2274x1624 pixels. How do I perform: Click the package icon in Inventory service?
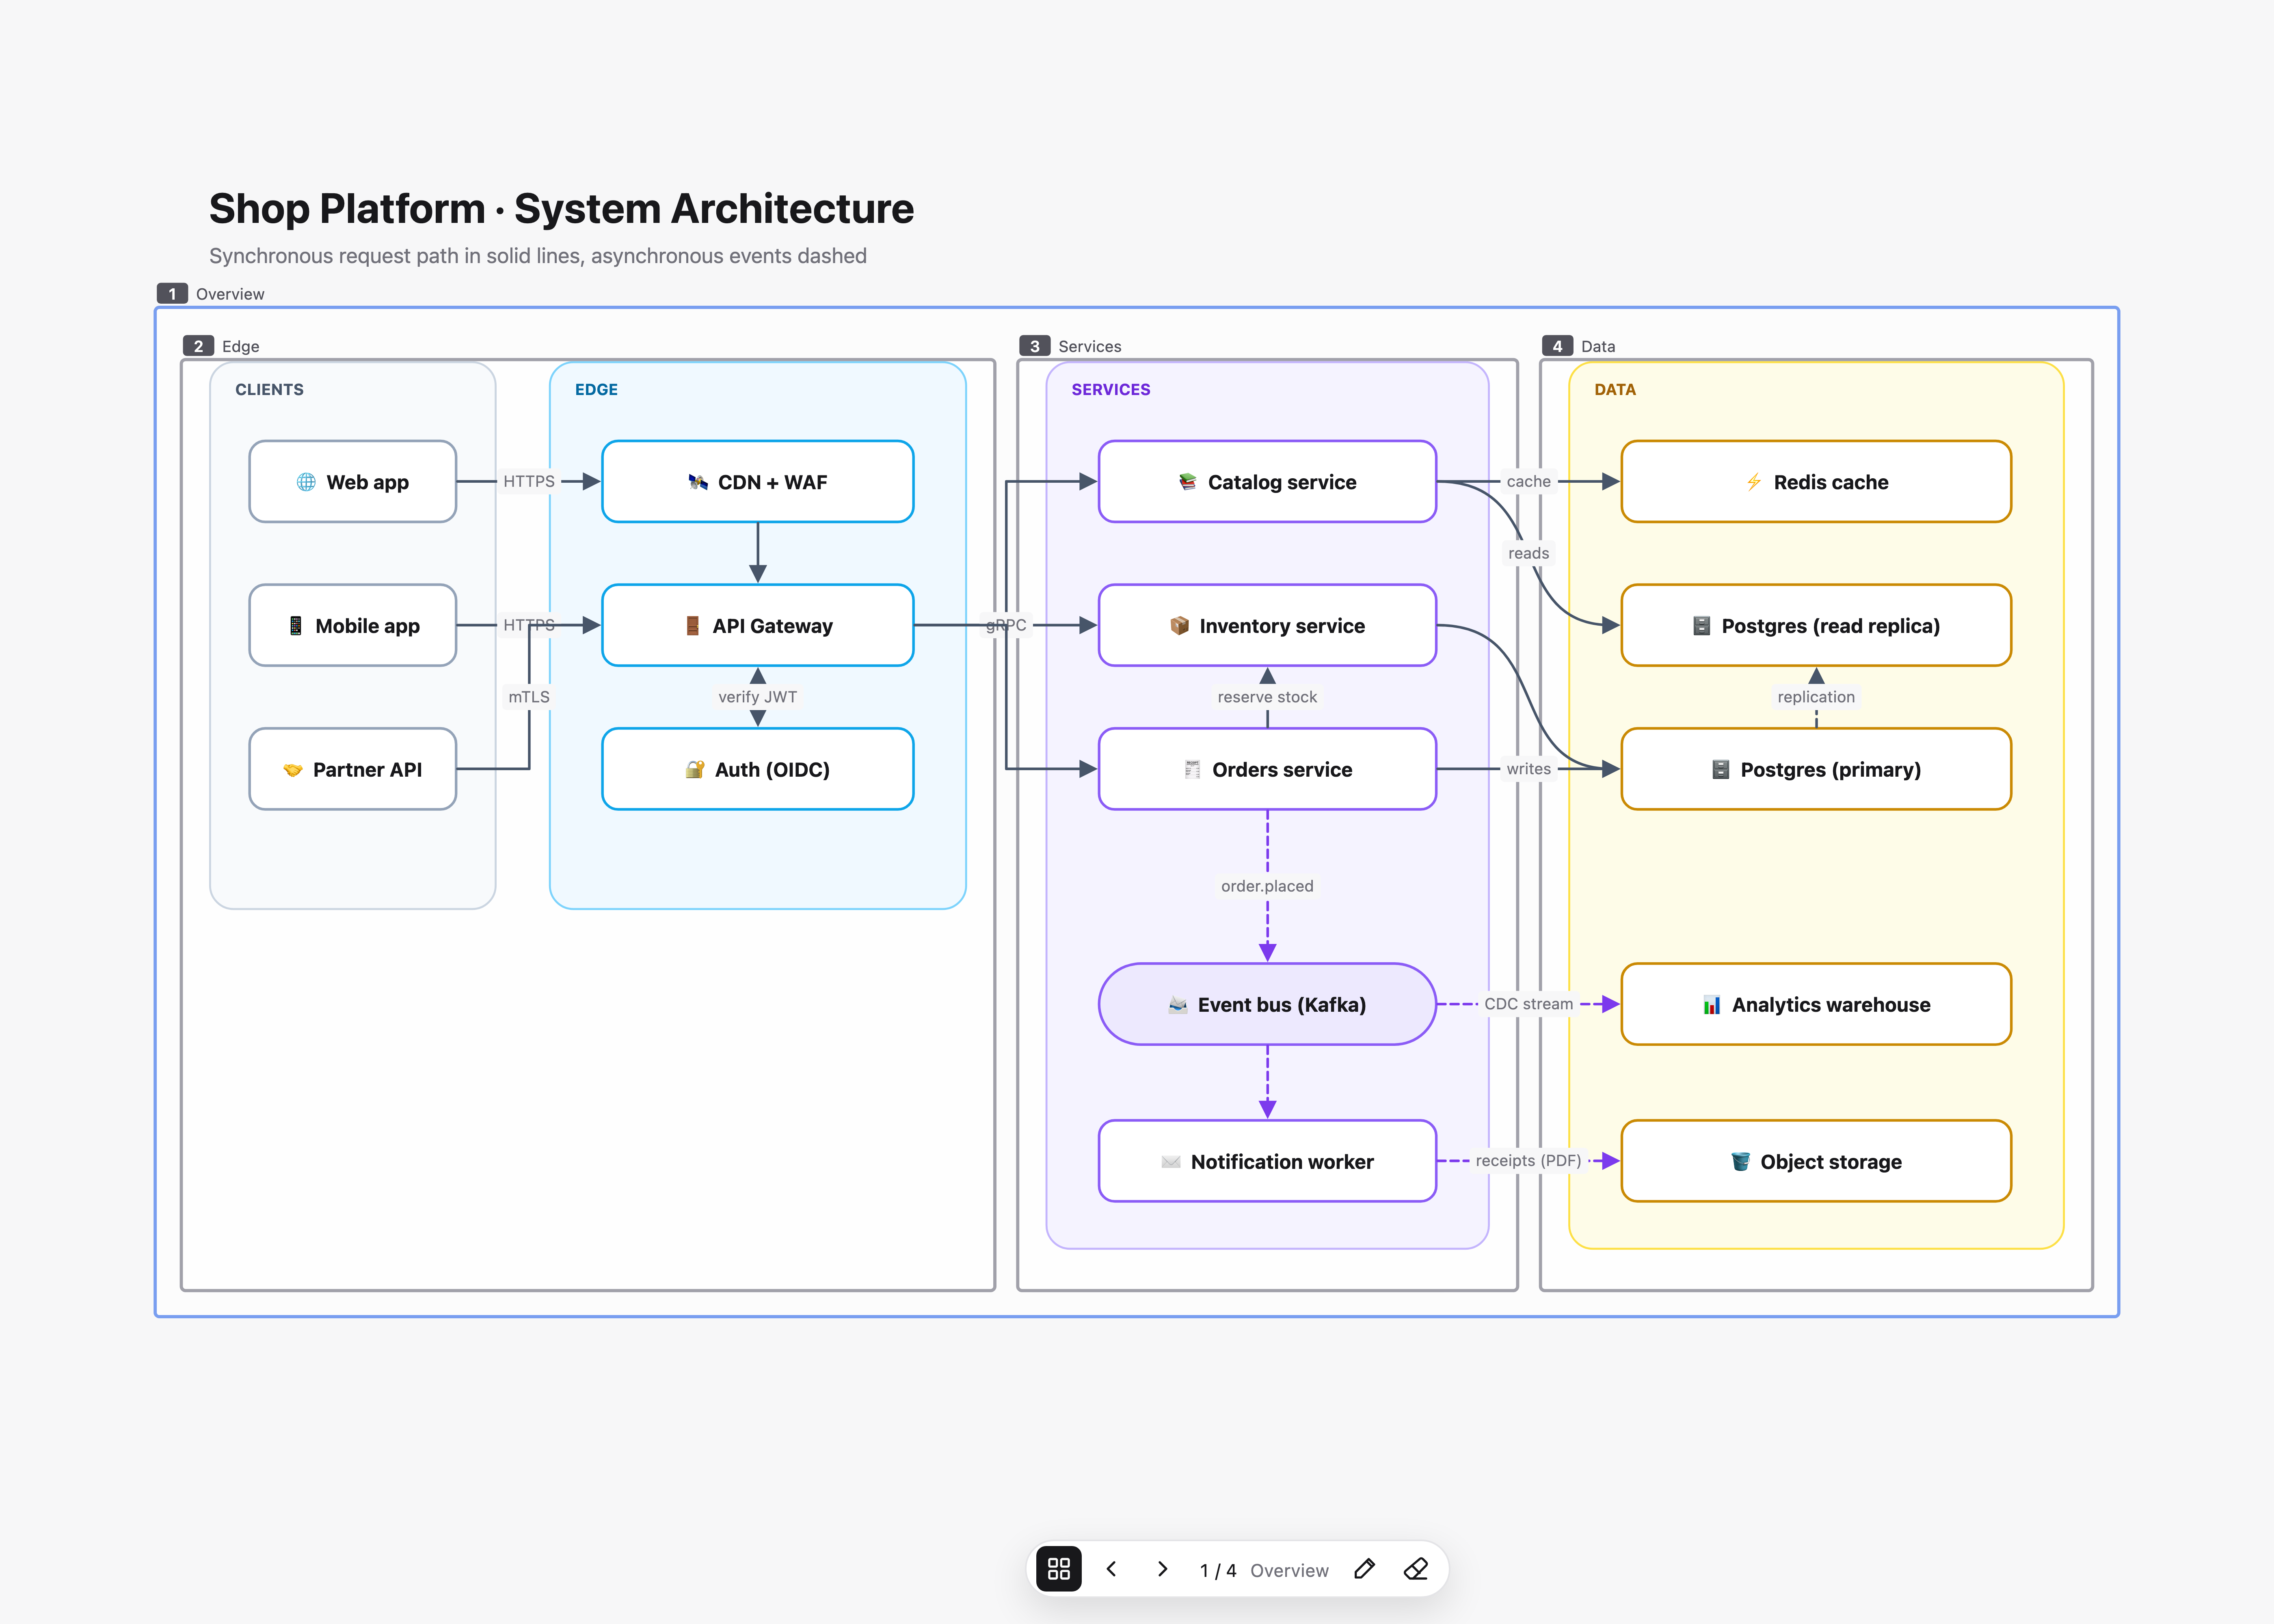(x=1180, y=626)
